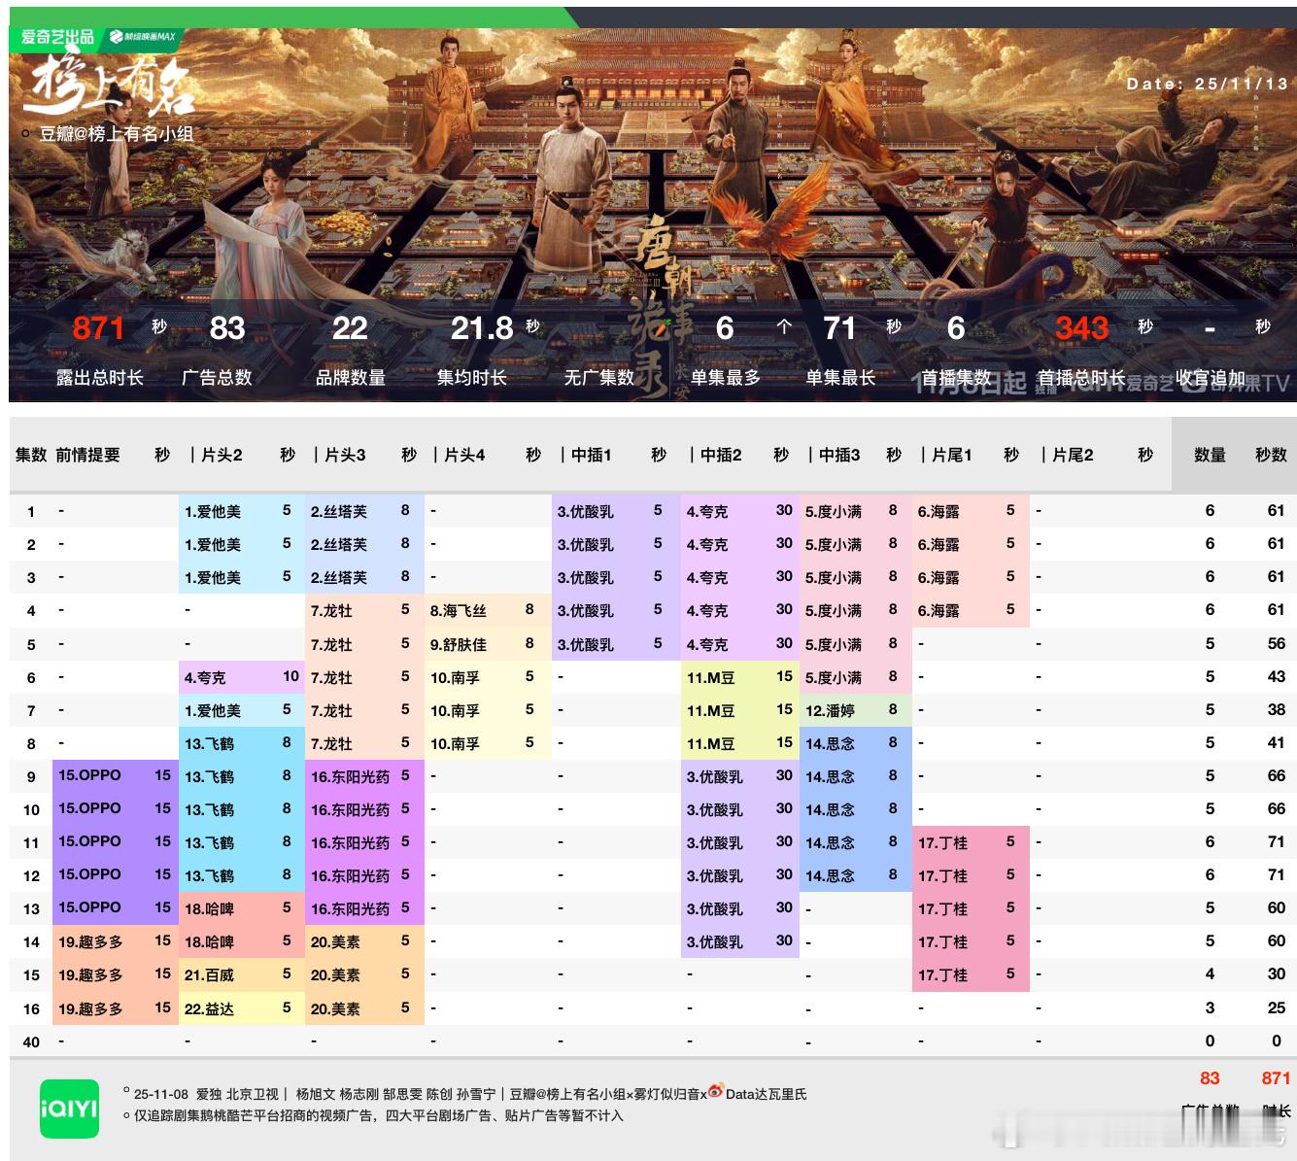Click the 帧绮映画MAX badge
Screen dimensions: 1297x1161
click(x=143, y=37)
